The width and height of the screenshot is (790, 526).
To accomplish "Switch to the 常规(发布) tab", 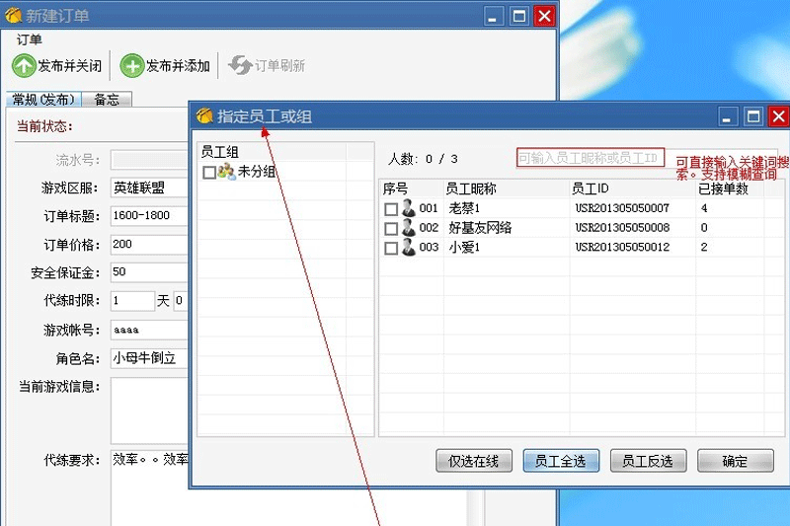I will coord(43,99).
